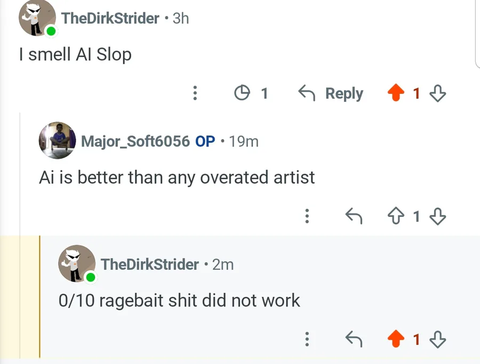This screenshot has width=480, height=364.
Task: Open three-dot menu on Major_Soft6056 comment
Action: coord(307,216)
